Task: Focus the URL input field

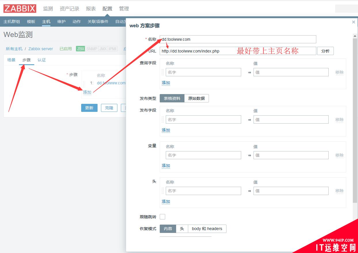Action: tap(238, 51)
